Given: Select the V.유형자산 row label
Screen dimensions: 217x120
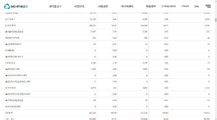Looking at the screenshot, I should pos(10,63).
